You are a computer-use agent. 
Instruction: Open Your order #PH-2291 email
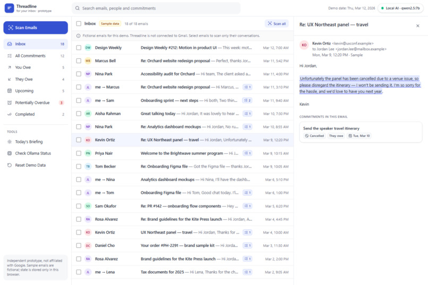pos(182,245)
